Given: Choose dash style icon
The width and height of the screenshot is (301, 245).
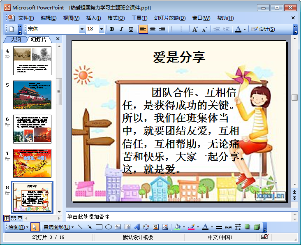Looking at the screenshot, I should tap(228, 227).
